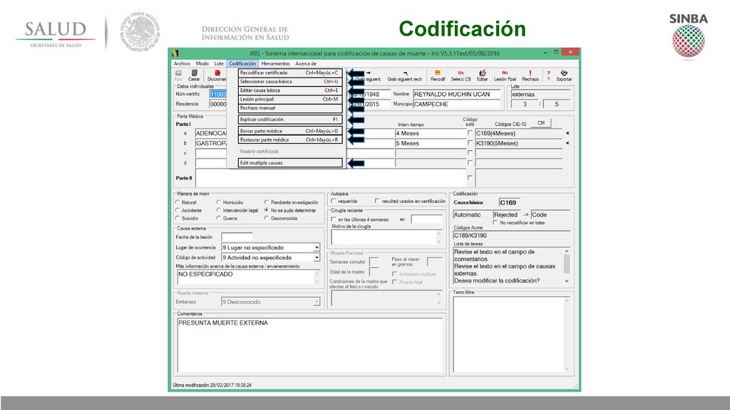730x410 pixels.
Task: Select Rechazo manual menu entry
Action: [290, 108]
